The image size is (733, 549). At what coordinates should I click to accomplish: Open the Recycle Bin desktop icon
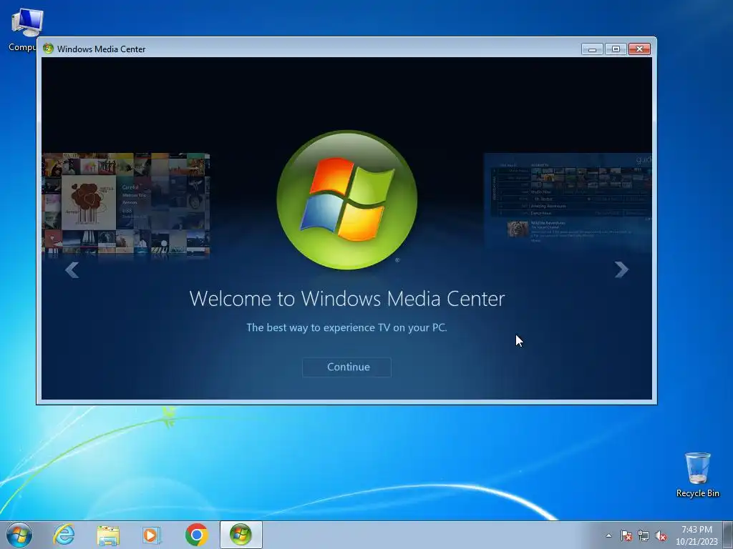(697, 475)
